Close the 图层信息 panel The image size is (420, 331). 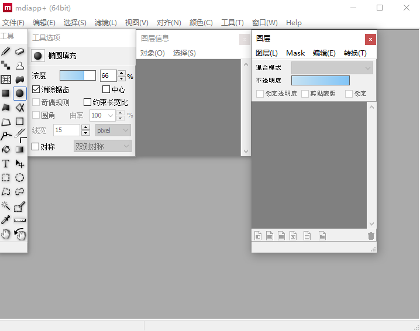coord(245,40)
